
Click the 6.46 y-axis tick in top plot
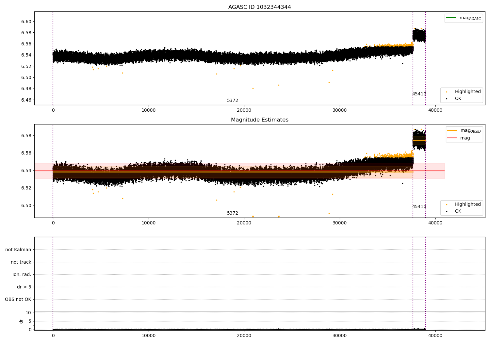(x=26, y=100)
